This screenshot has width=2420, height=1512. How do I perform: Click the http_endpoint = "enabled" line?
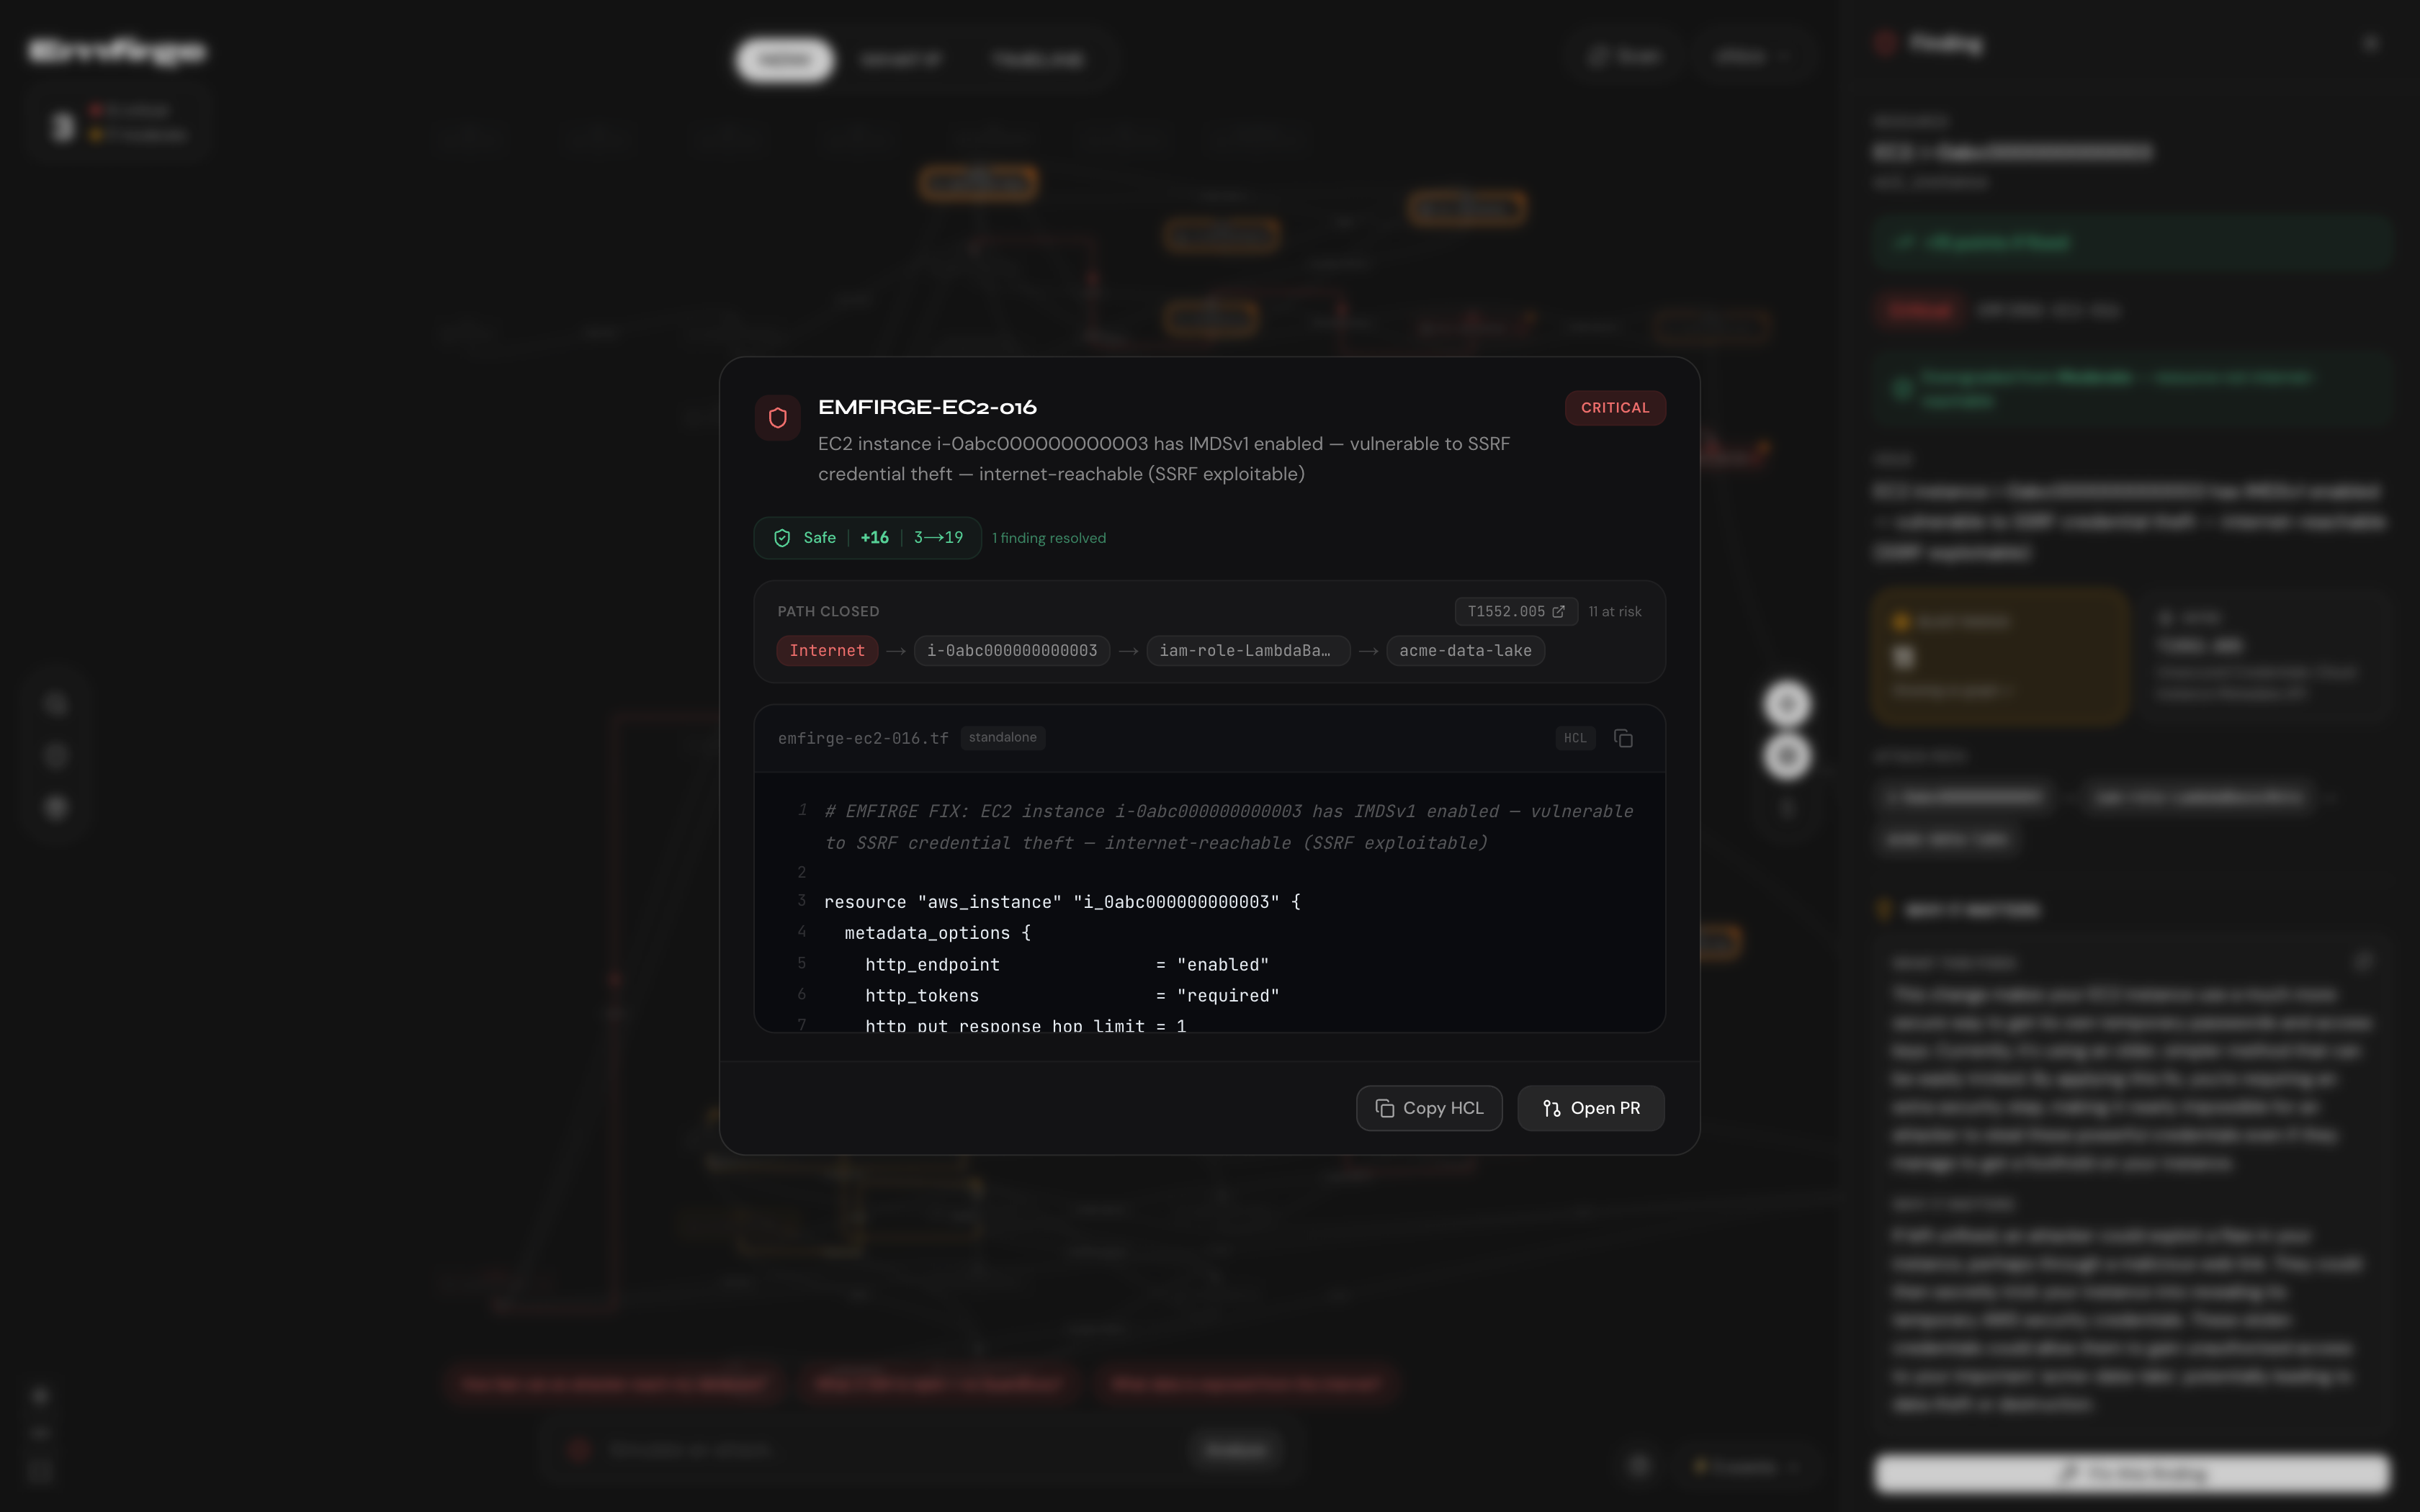[1066, 965]
